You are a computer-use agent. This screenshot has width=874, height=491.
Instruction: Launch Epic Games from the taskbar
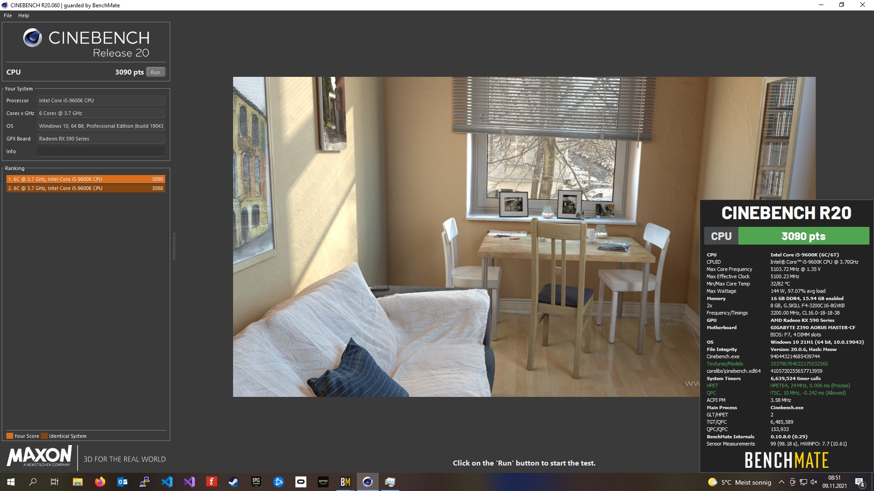coord(256,482)
